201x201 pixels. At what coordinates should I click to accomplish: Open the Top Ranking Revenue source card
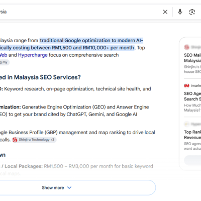192,135
